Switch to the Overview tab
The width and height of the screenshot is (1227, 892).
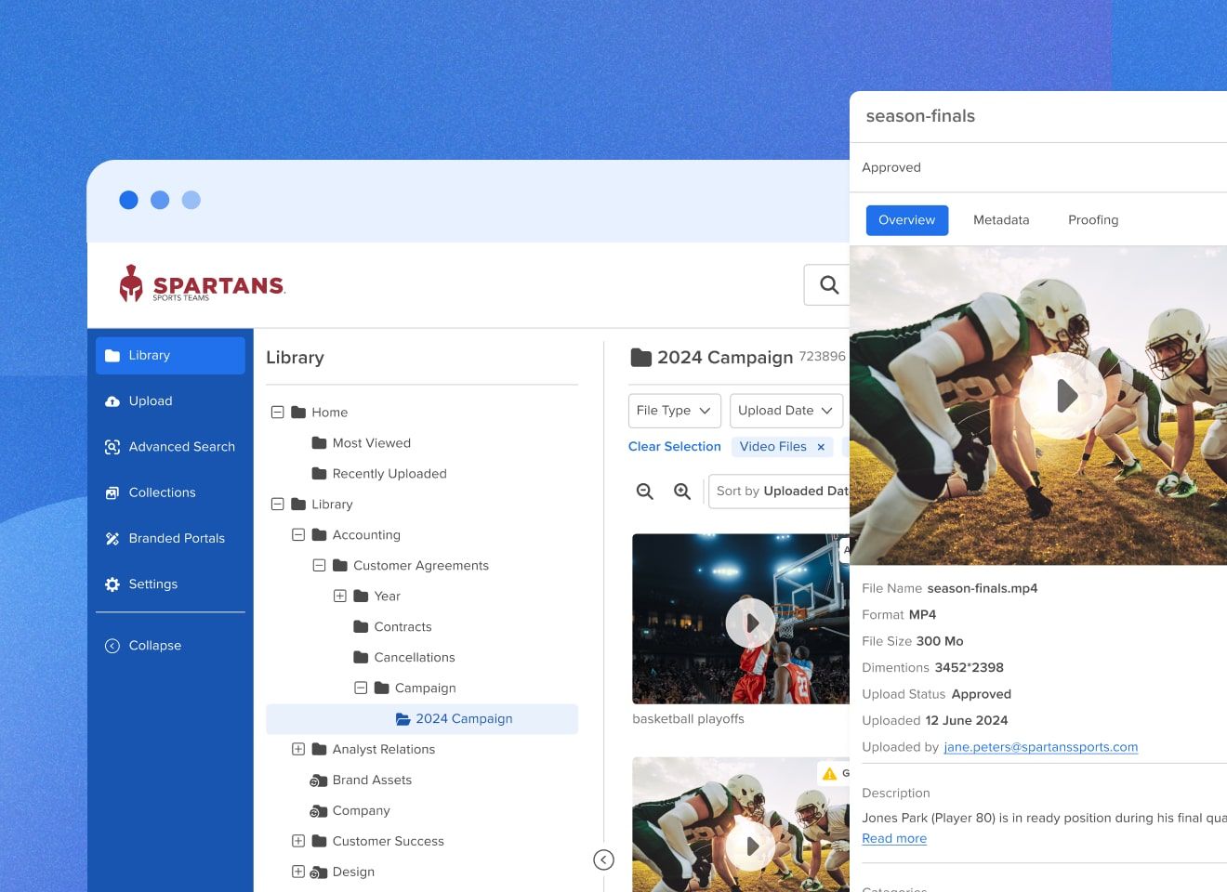click(907, 220)
